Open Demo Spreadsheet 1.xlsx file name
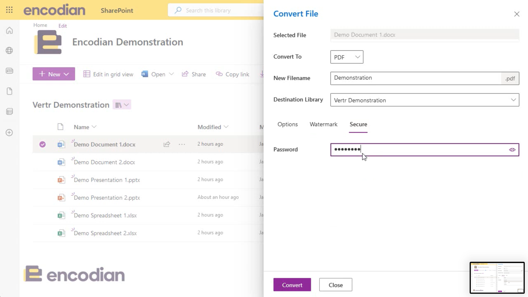The image size is (528, 297). pyautogui.click(x=105, y=216)
